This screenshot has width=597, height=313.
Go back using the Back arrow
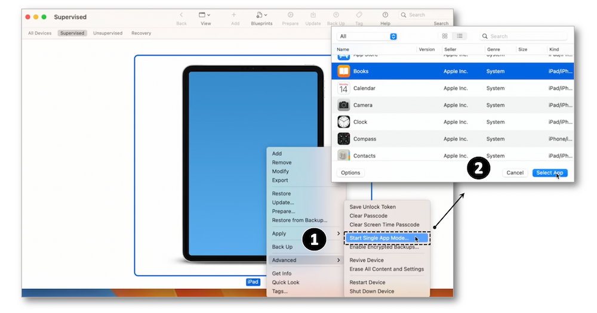click(x=181, y=15)
